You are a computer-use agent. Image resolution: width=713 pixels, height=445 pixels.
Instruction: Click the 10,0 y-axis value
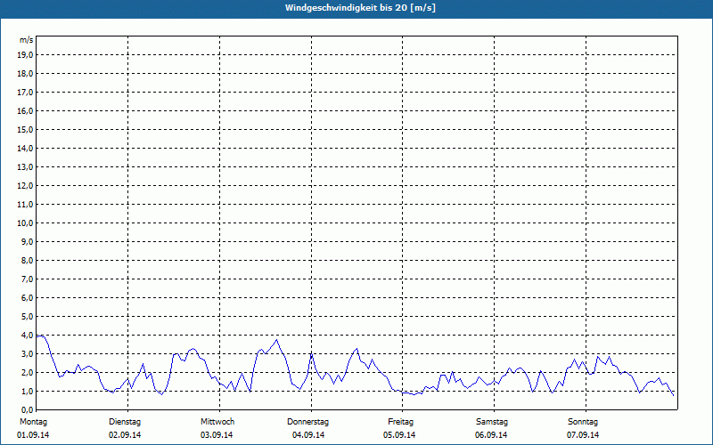(26, 223)
